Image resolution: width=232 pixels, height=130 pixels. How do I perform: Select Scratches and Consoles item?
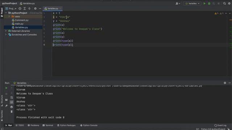pos(24,35)
